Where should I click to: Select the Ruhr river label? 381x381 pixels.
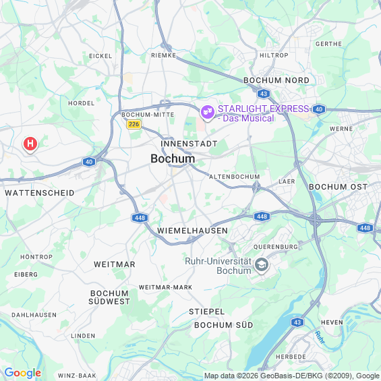tap(320, 337)
